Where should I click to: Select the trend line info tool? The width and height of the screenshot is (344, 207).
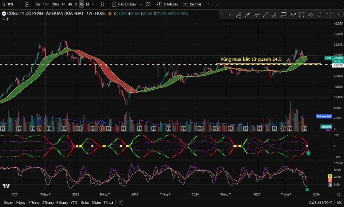pos(238,15)
